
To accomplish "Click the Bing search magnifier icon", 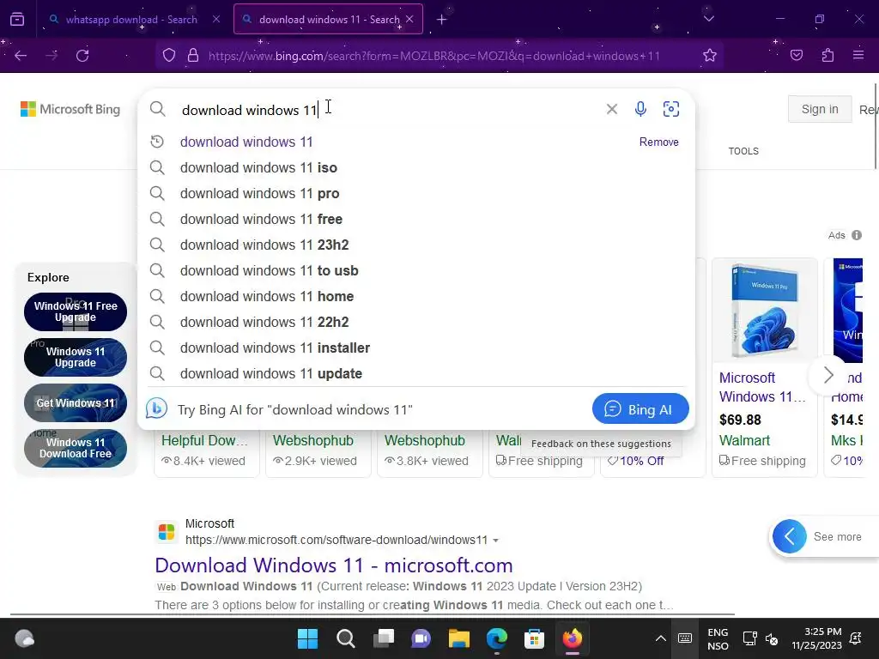I will pyautogui.click(x=158, y=109).
